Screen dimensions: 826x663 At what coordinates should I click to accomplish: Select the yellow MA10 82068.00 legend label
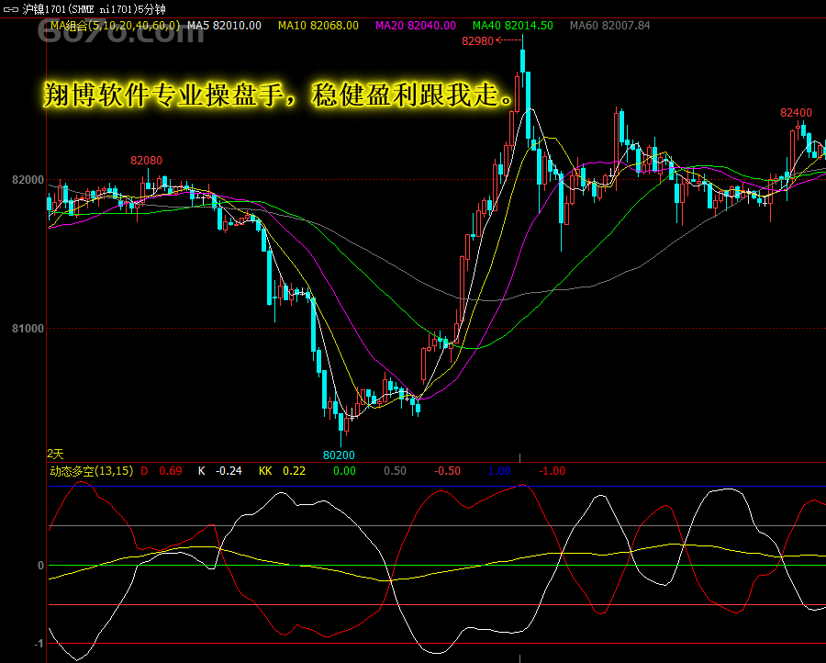click(x=318, y=26)
